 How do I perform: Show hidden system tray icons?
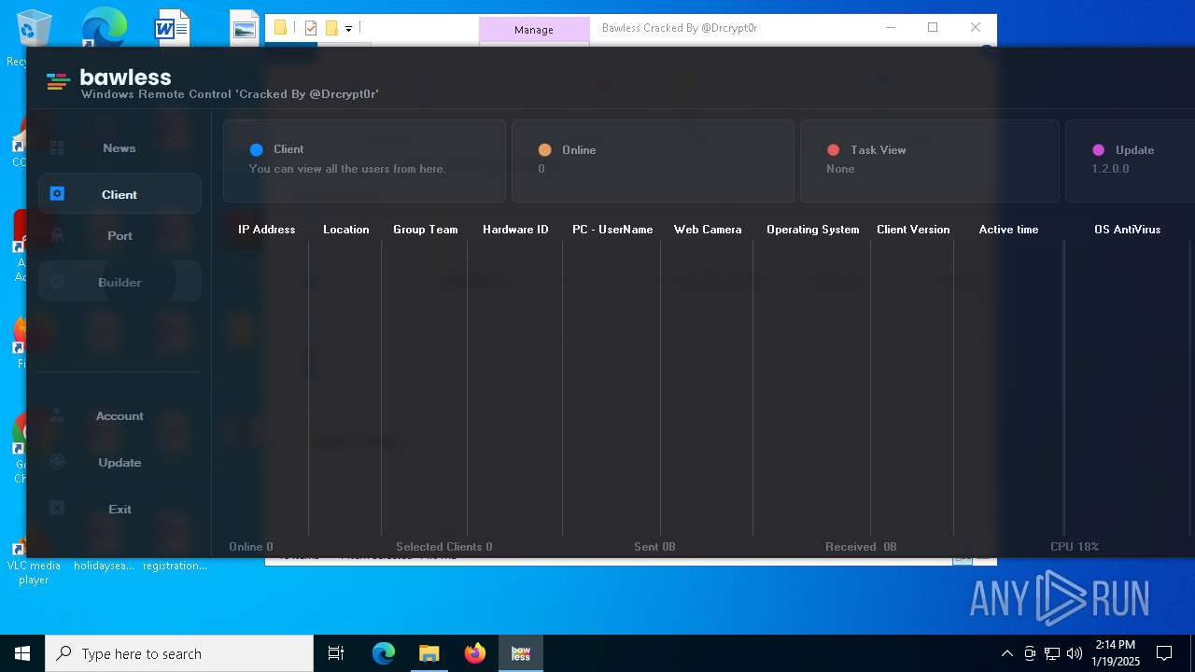(1006, 653)
